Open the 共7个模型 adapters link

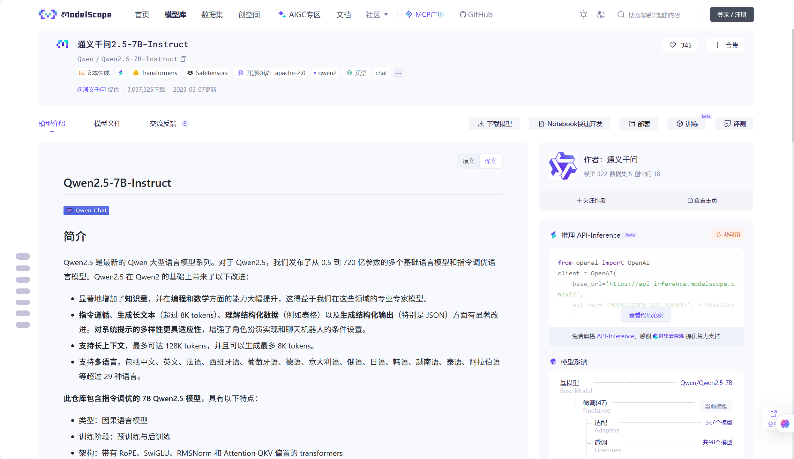[x=719, y=422]
